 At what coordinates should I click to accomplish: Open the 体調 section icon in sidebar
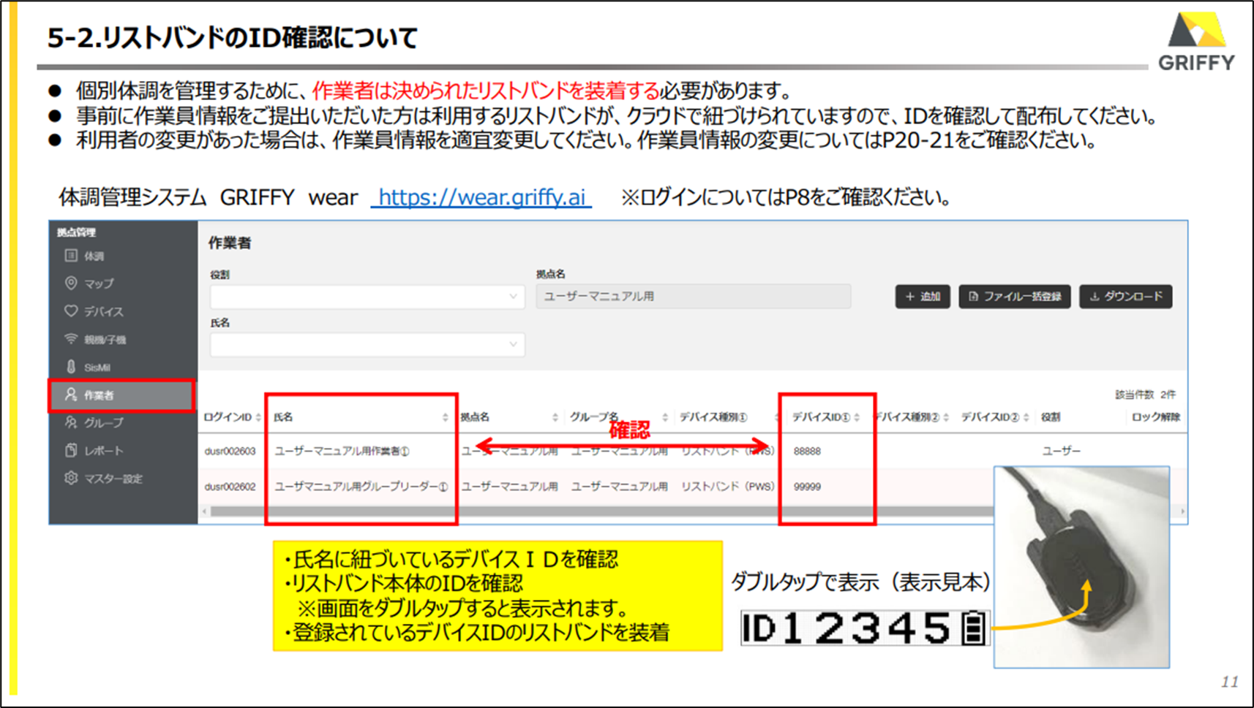(x=71, y=256)
